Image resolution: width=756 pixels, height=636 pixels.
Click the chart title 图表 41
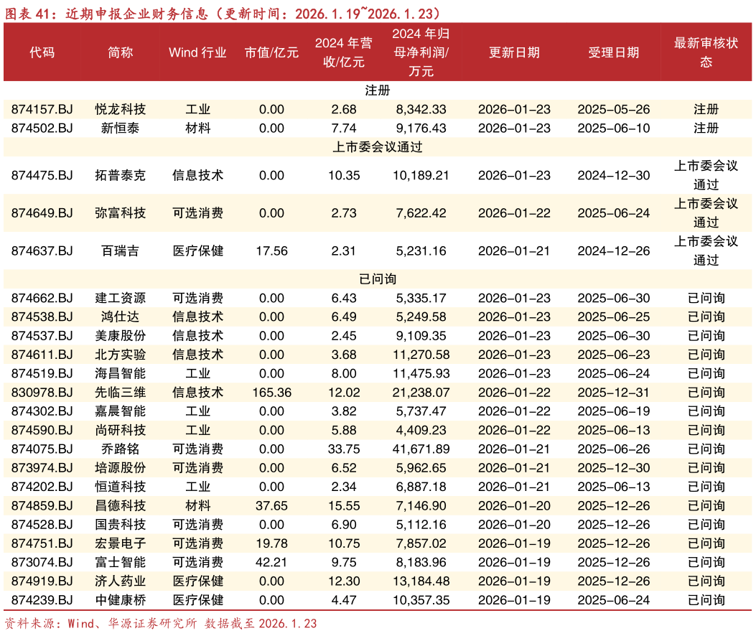pos(27,14)
